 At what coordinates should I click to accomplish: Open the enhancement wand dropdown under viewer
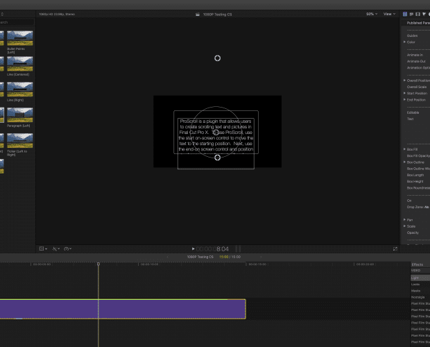56,248
